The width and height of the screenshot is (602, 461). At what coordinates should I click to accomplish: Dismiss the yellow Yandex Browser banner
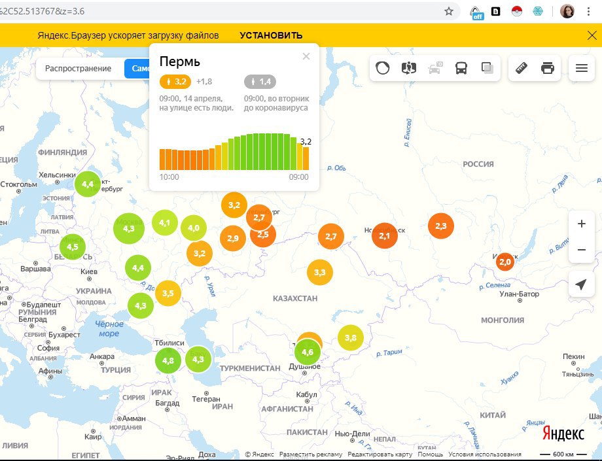592,36
